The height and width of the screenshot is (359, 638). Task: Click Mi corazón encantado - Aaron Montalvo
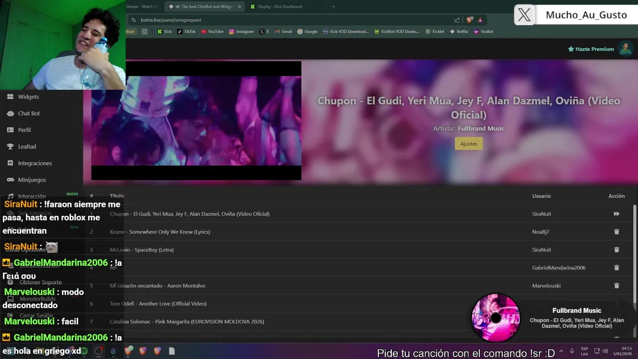[x=158, y=286]
